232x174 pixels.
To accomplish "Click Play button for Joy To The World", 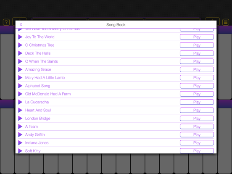I will coord(197,37).
